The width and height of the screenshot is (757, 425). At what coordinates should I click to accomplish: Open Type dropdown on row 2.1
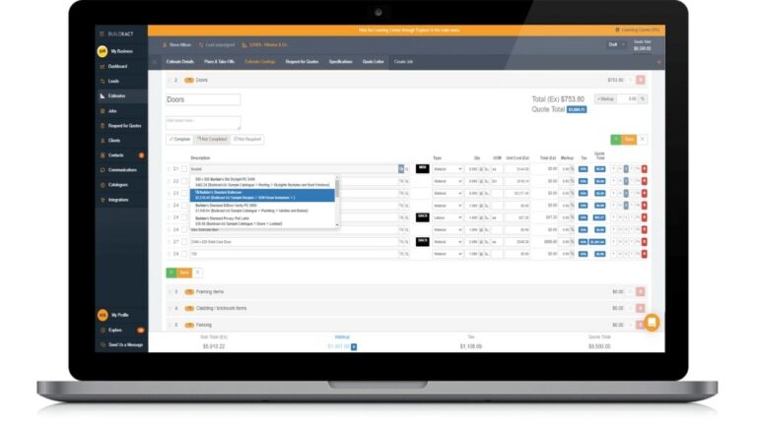447,169
